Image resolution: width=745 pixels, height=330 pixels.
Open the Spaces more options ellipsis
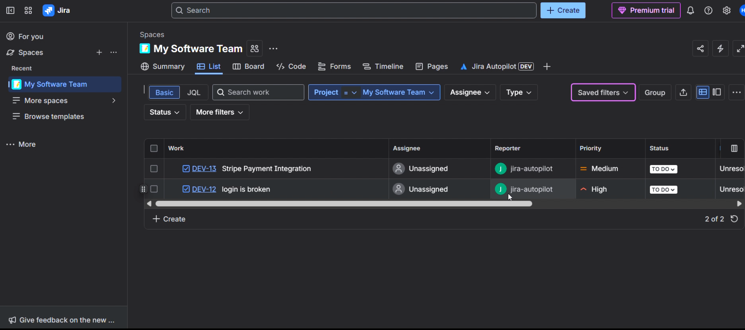(x=114, y=52)
